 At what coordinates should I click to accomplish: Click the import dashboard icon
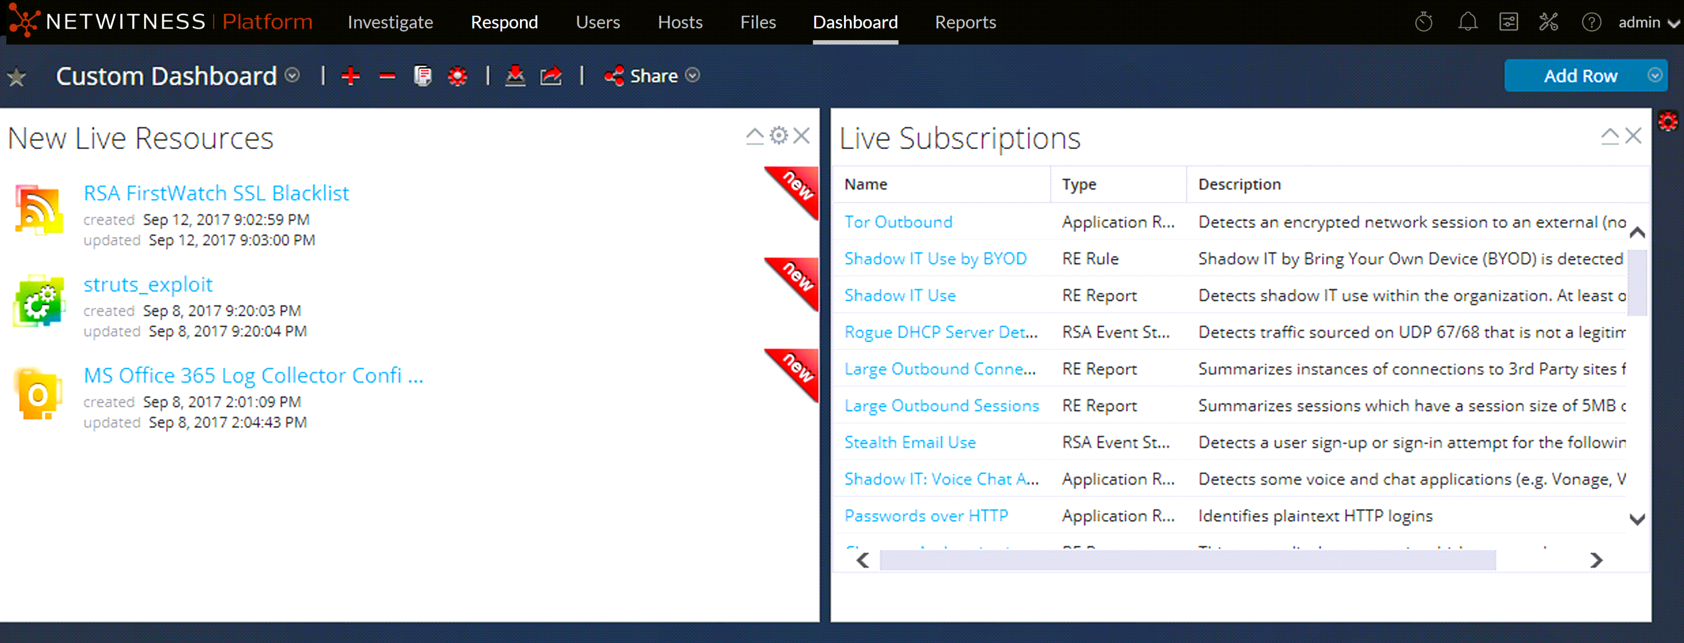pos(515,76)
